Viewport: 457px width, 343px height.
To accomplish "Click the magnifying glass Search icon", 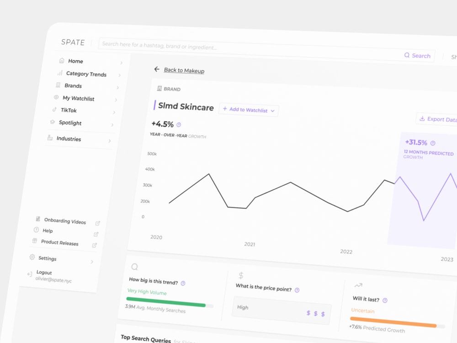I will tap(406, 55).
